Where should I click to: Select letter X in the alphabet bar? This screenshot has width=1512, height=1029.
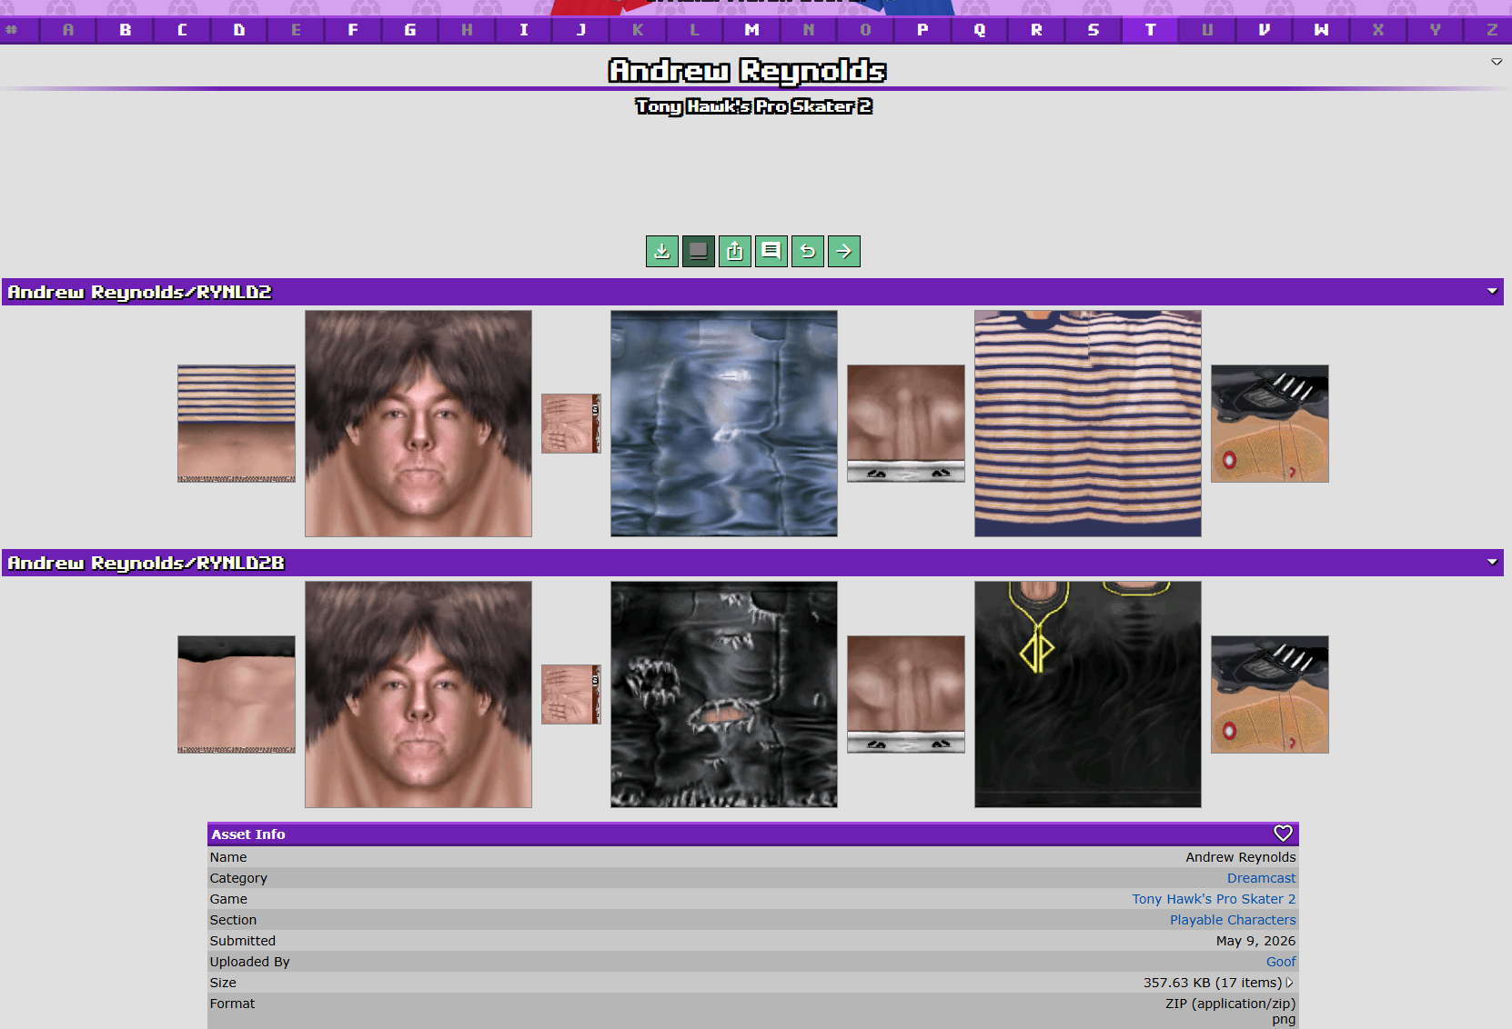pyautogui.click(x=1378, y=30)
